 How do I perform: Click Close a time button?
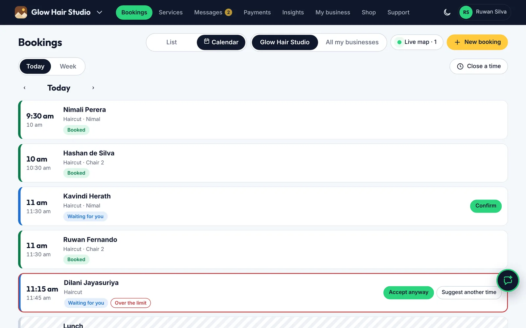pos(479,67)
